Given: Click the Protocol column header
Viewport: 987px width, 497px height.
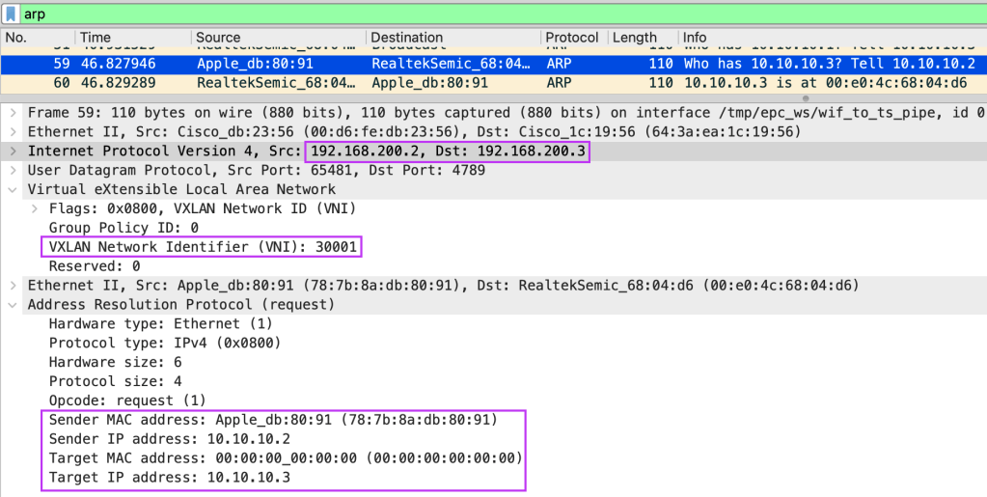Looking at the screenshot, I should coord(572,38).
